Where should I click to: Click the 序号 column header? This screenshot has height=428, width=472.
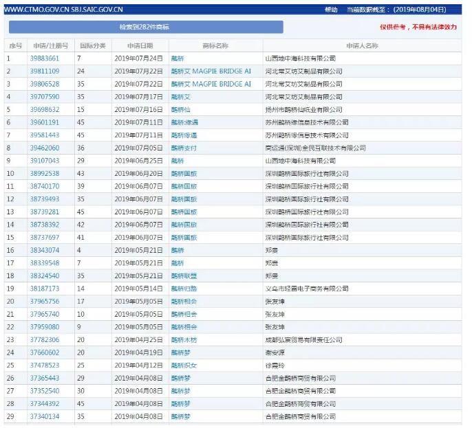[15, 45]
